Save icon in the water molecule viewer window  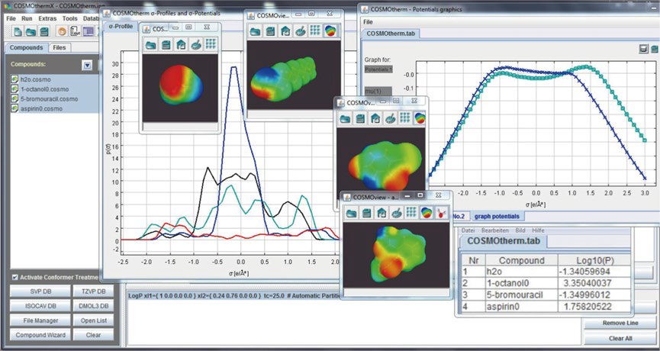point(166,44)
